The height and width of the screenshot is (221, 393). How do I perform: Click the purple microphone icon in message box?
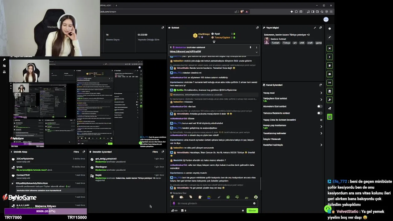coord(174,203)
